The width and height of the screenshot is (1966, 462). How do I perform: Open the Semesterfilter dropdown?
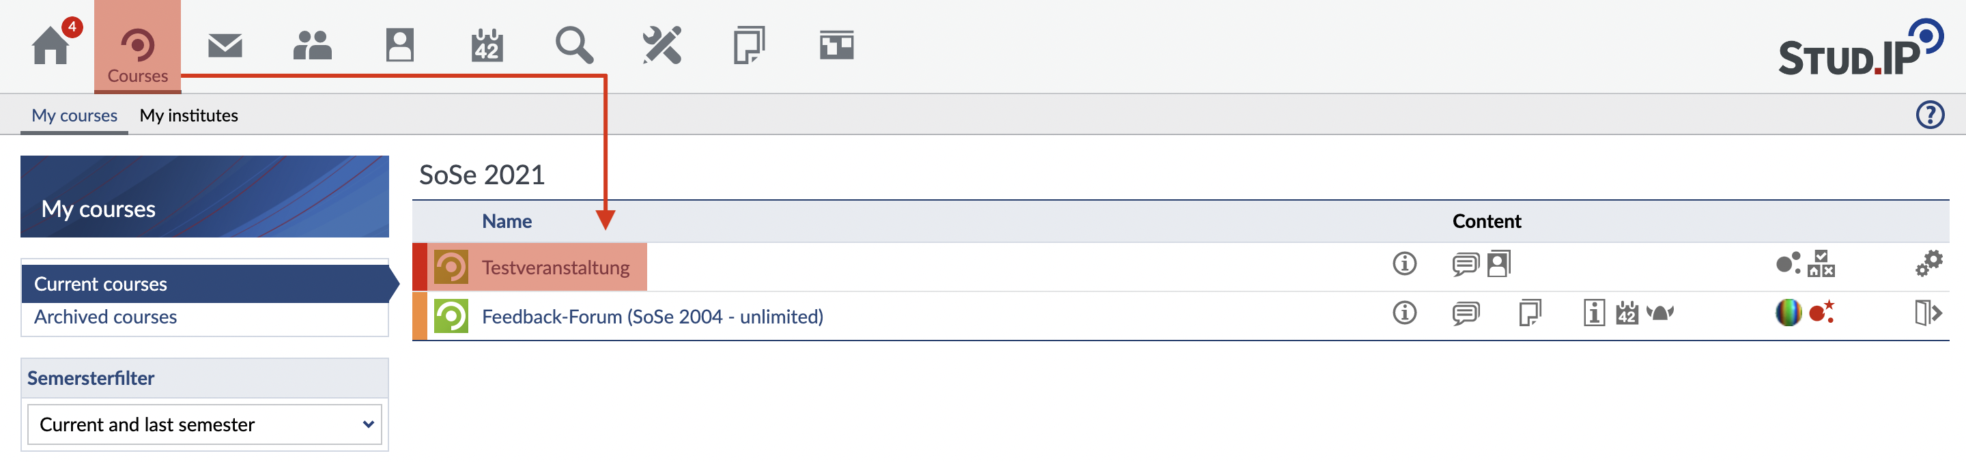click(205, 424)
